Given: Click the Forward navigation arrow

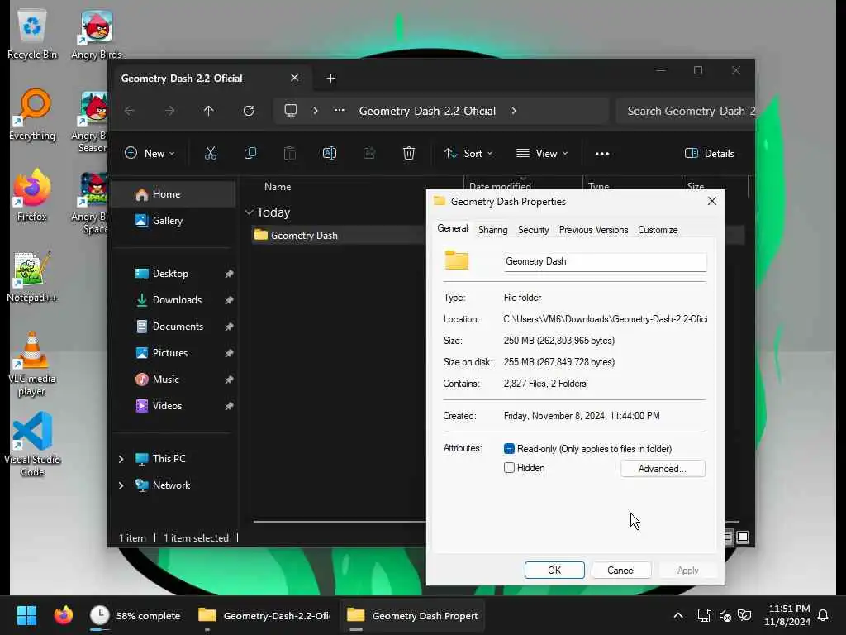Looking at the screenshot, I should click(169, 111).
